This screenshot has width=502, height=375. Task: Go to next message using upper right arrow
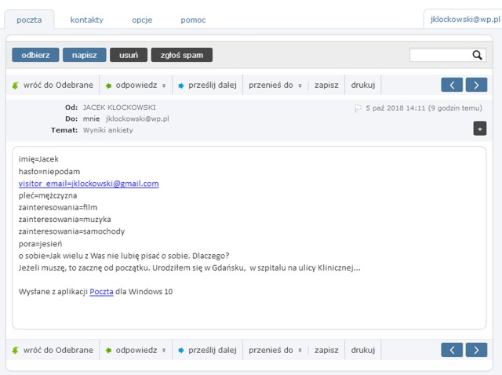tap(476, 85)
